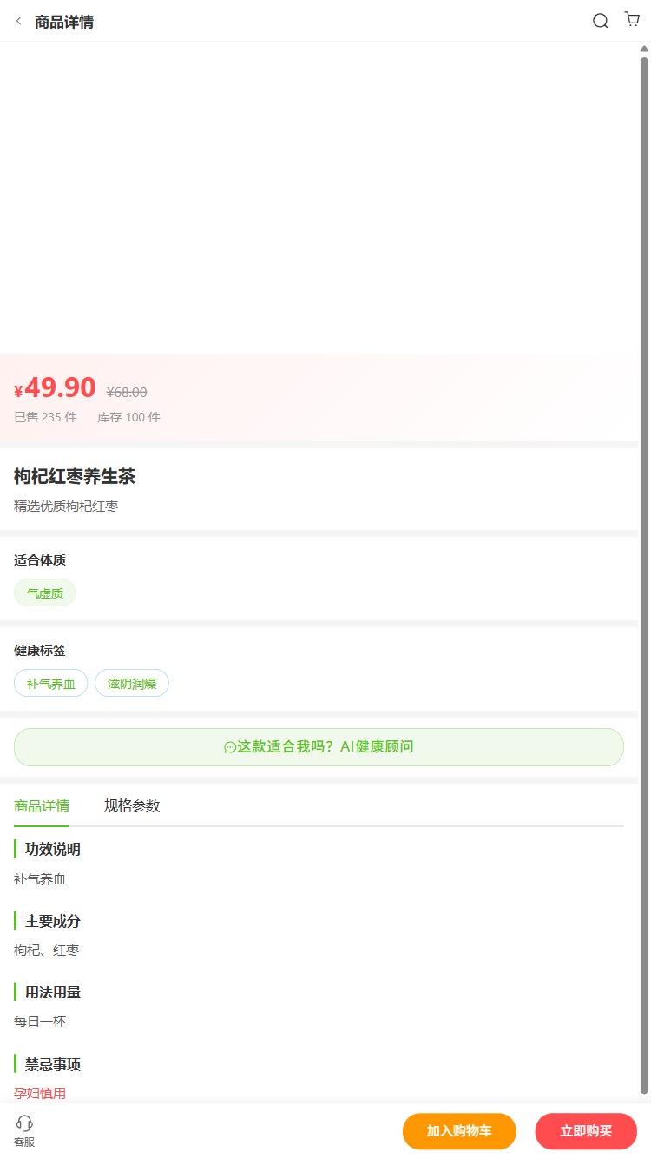Select the 气虚质 constitution tag
651x1159 pixels.
point(45,593)
